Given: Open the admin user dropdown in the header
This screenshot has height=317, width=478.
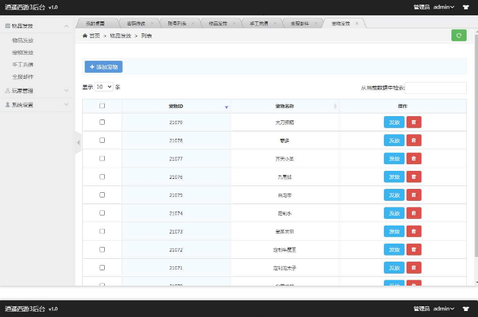Looking at the screenshot, I should (443, 7).
